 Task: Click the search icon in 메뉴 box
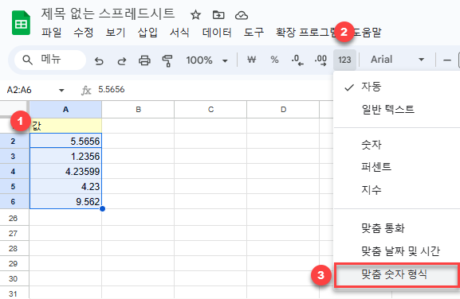point(27,60)
